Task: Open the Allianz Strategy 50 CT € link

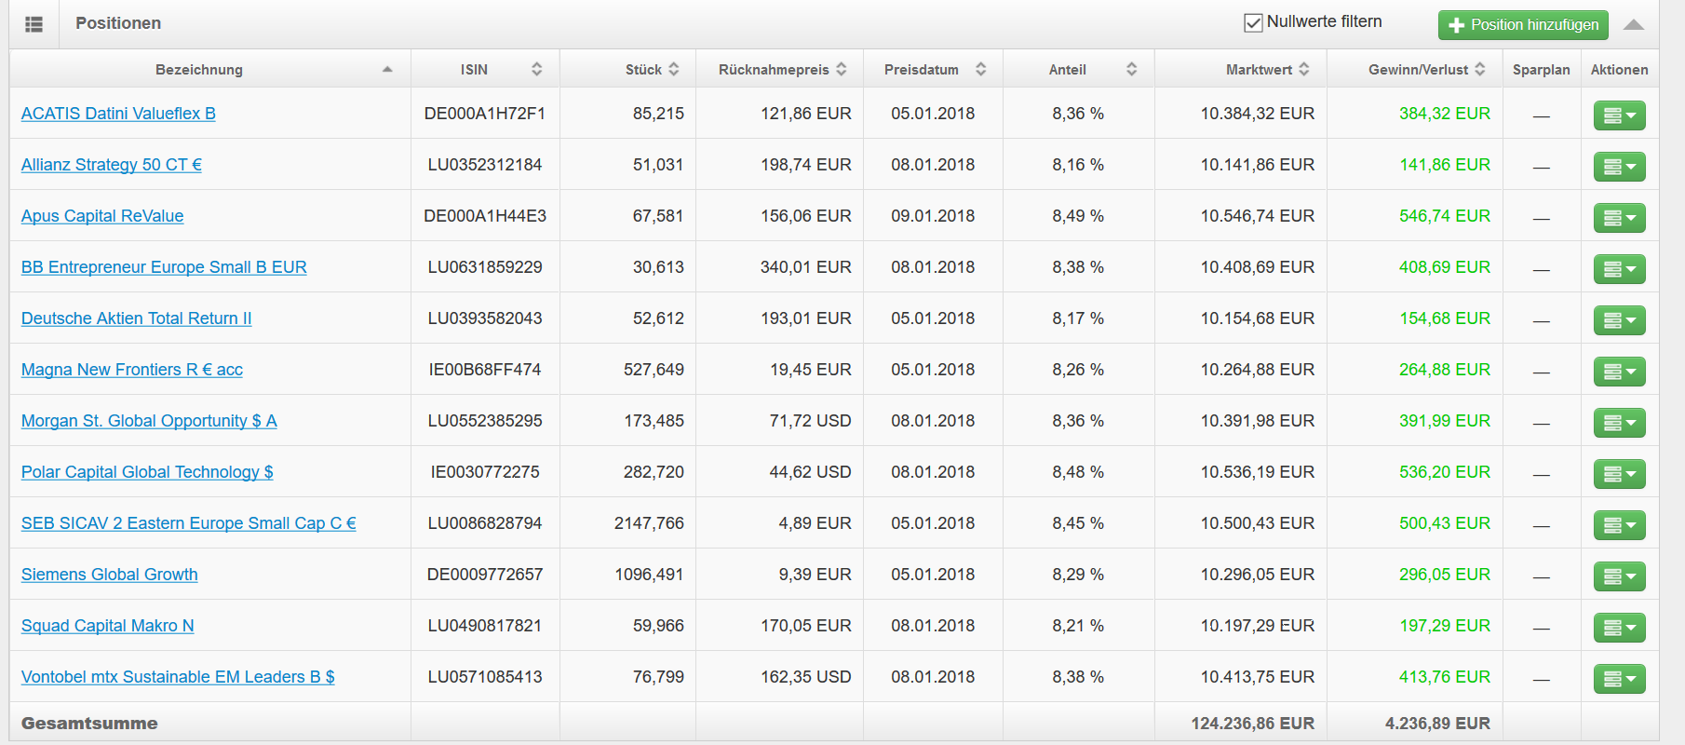Action: (x=112, y=165)
